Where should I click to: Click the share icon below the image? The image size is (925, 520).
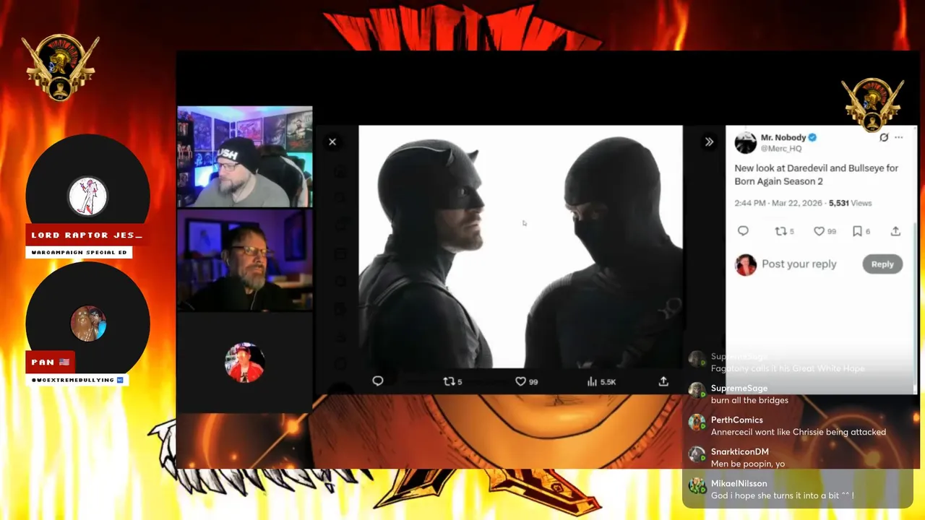[663, 381]
